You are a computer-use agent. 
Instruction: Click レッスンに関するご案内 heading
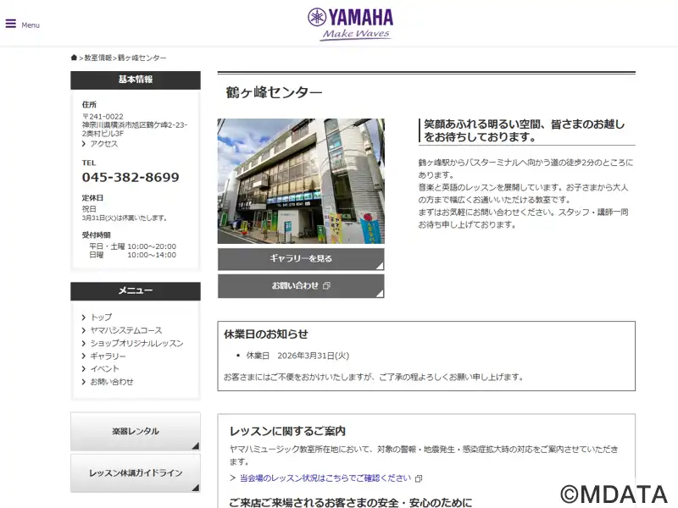(x=287, y=431)
